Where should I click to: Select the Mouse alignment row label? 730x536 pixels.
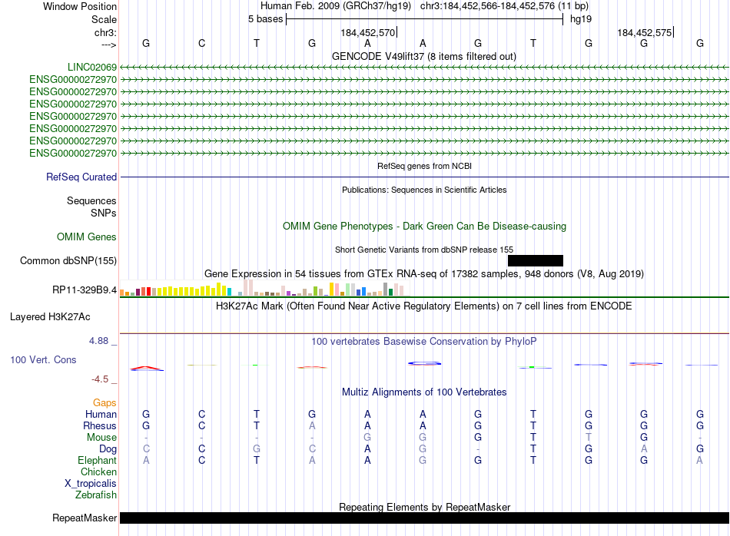click(x=101, y=438)
